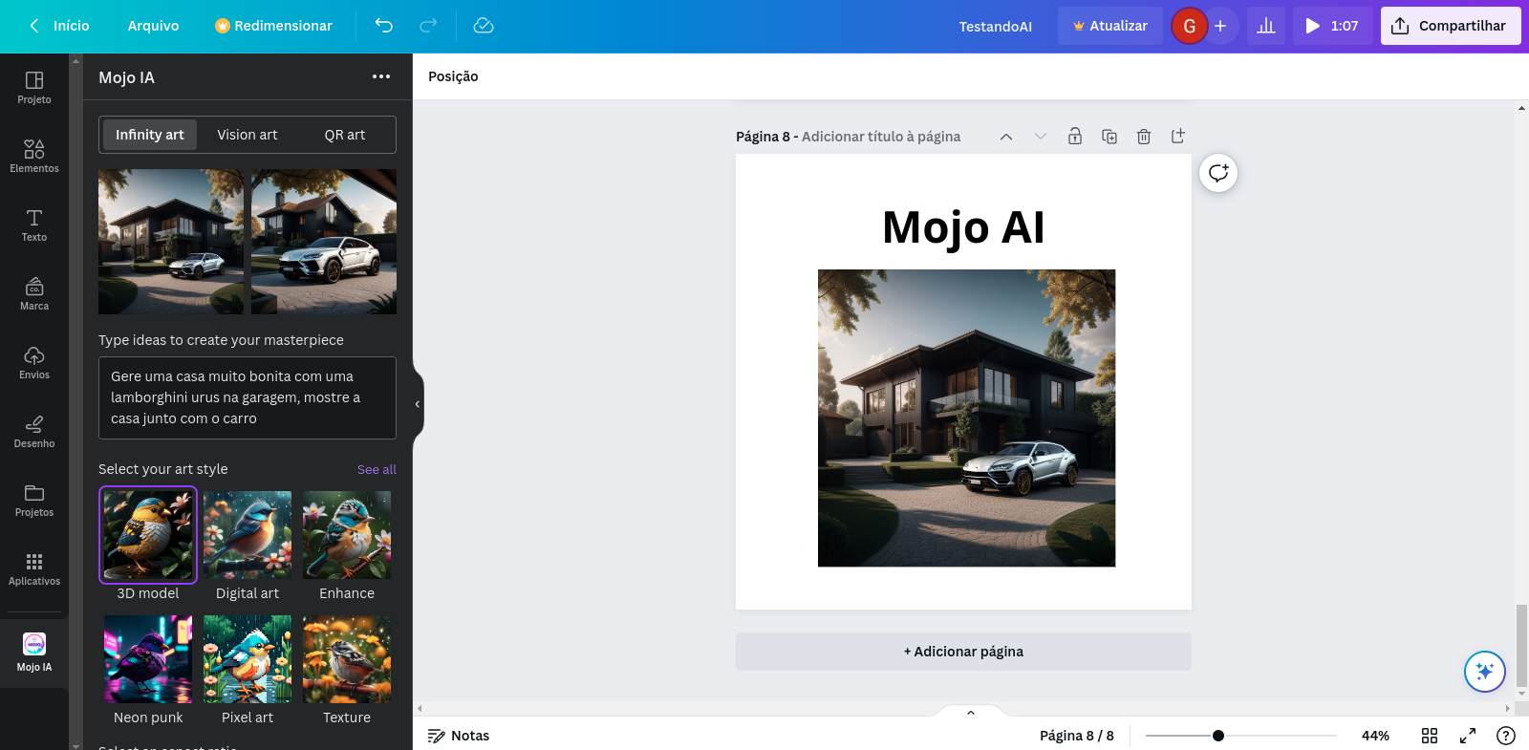Screen dimensions: 1529x750
Task: Move page 8 up with chevron
Action: pyautogui.click(x=1006, y=137)
